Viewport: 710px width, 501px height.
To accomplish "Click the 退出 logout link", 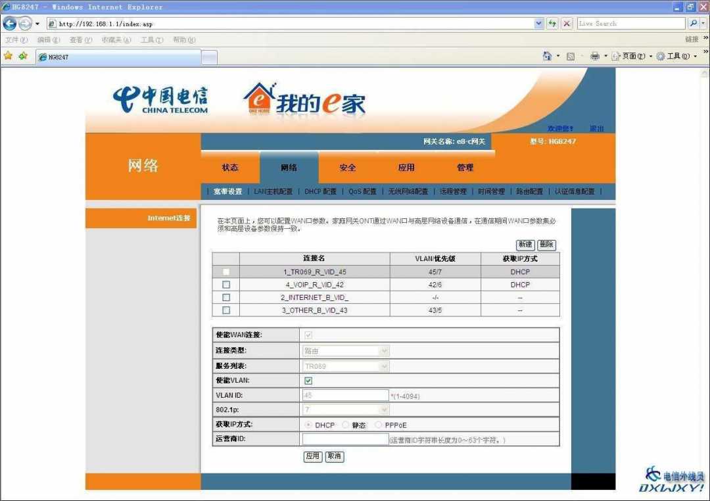I will point(597,129).
